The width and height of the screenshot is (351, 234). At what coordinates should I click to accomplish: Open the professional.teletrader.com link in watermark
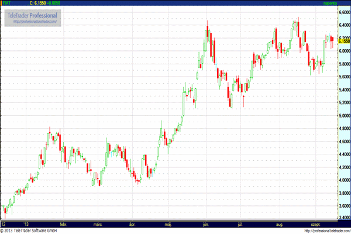[34, 22]
